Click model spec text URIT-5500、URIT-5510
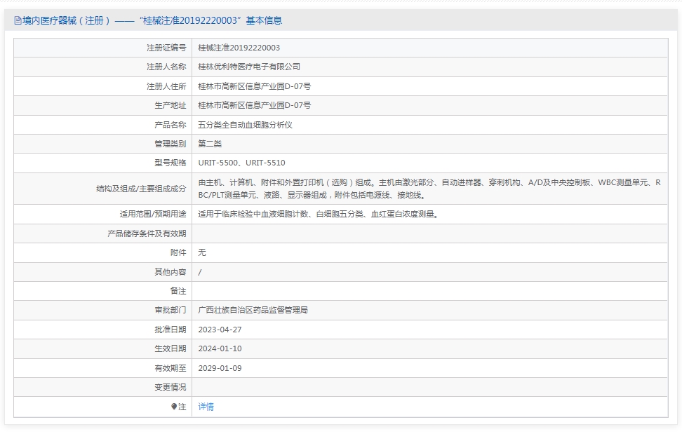Screen dimensions: 682x434 coord(241,163)
